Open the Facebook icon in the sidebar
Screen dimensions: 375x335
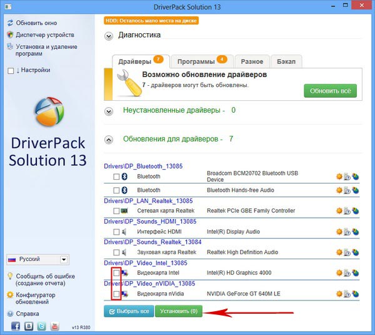[16, 326]
